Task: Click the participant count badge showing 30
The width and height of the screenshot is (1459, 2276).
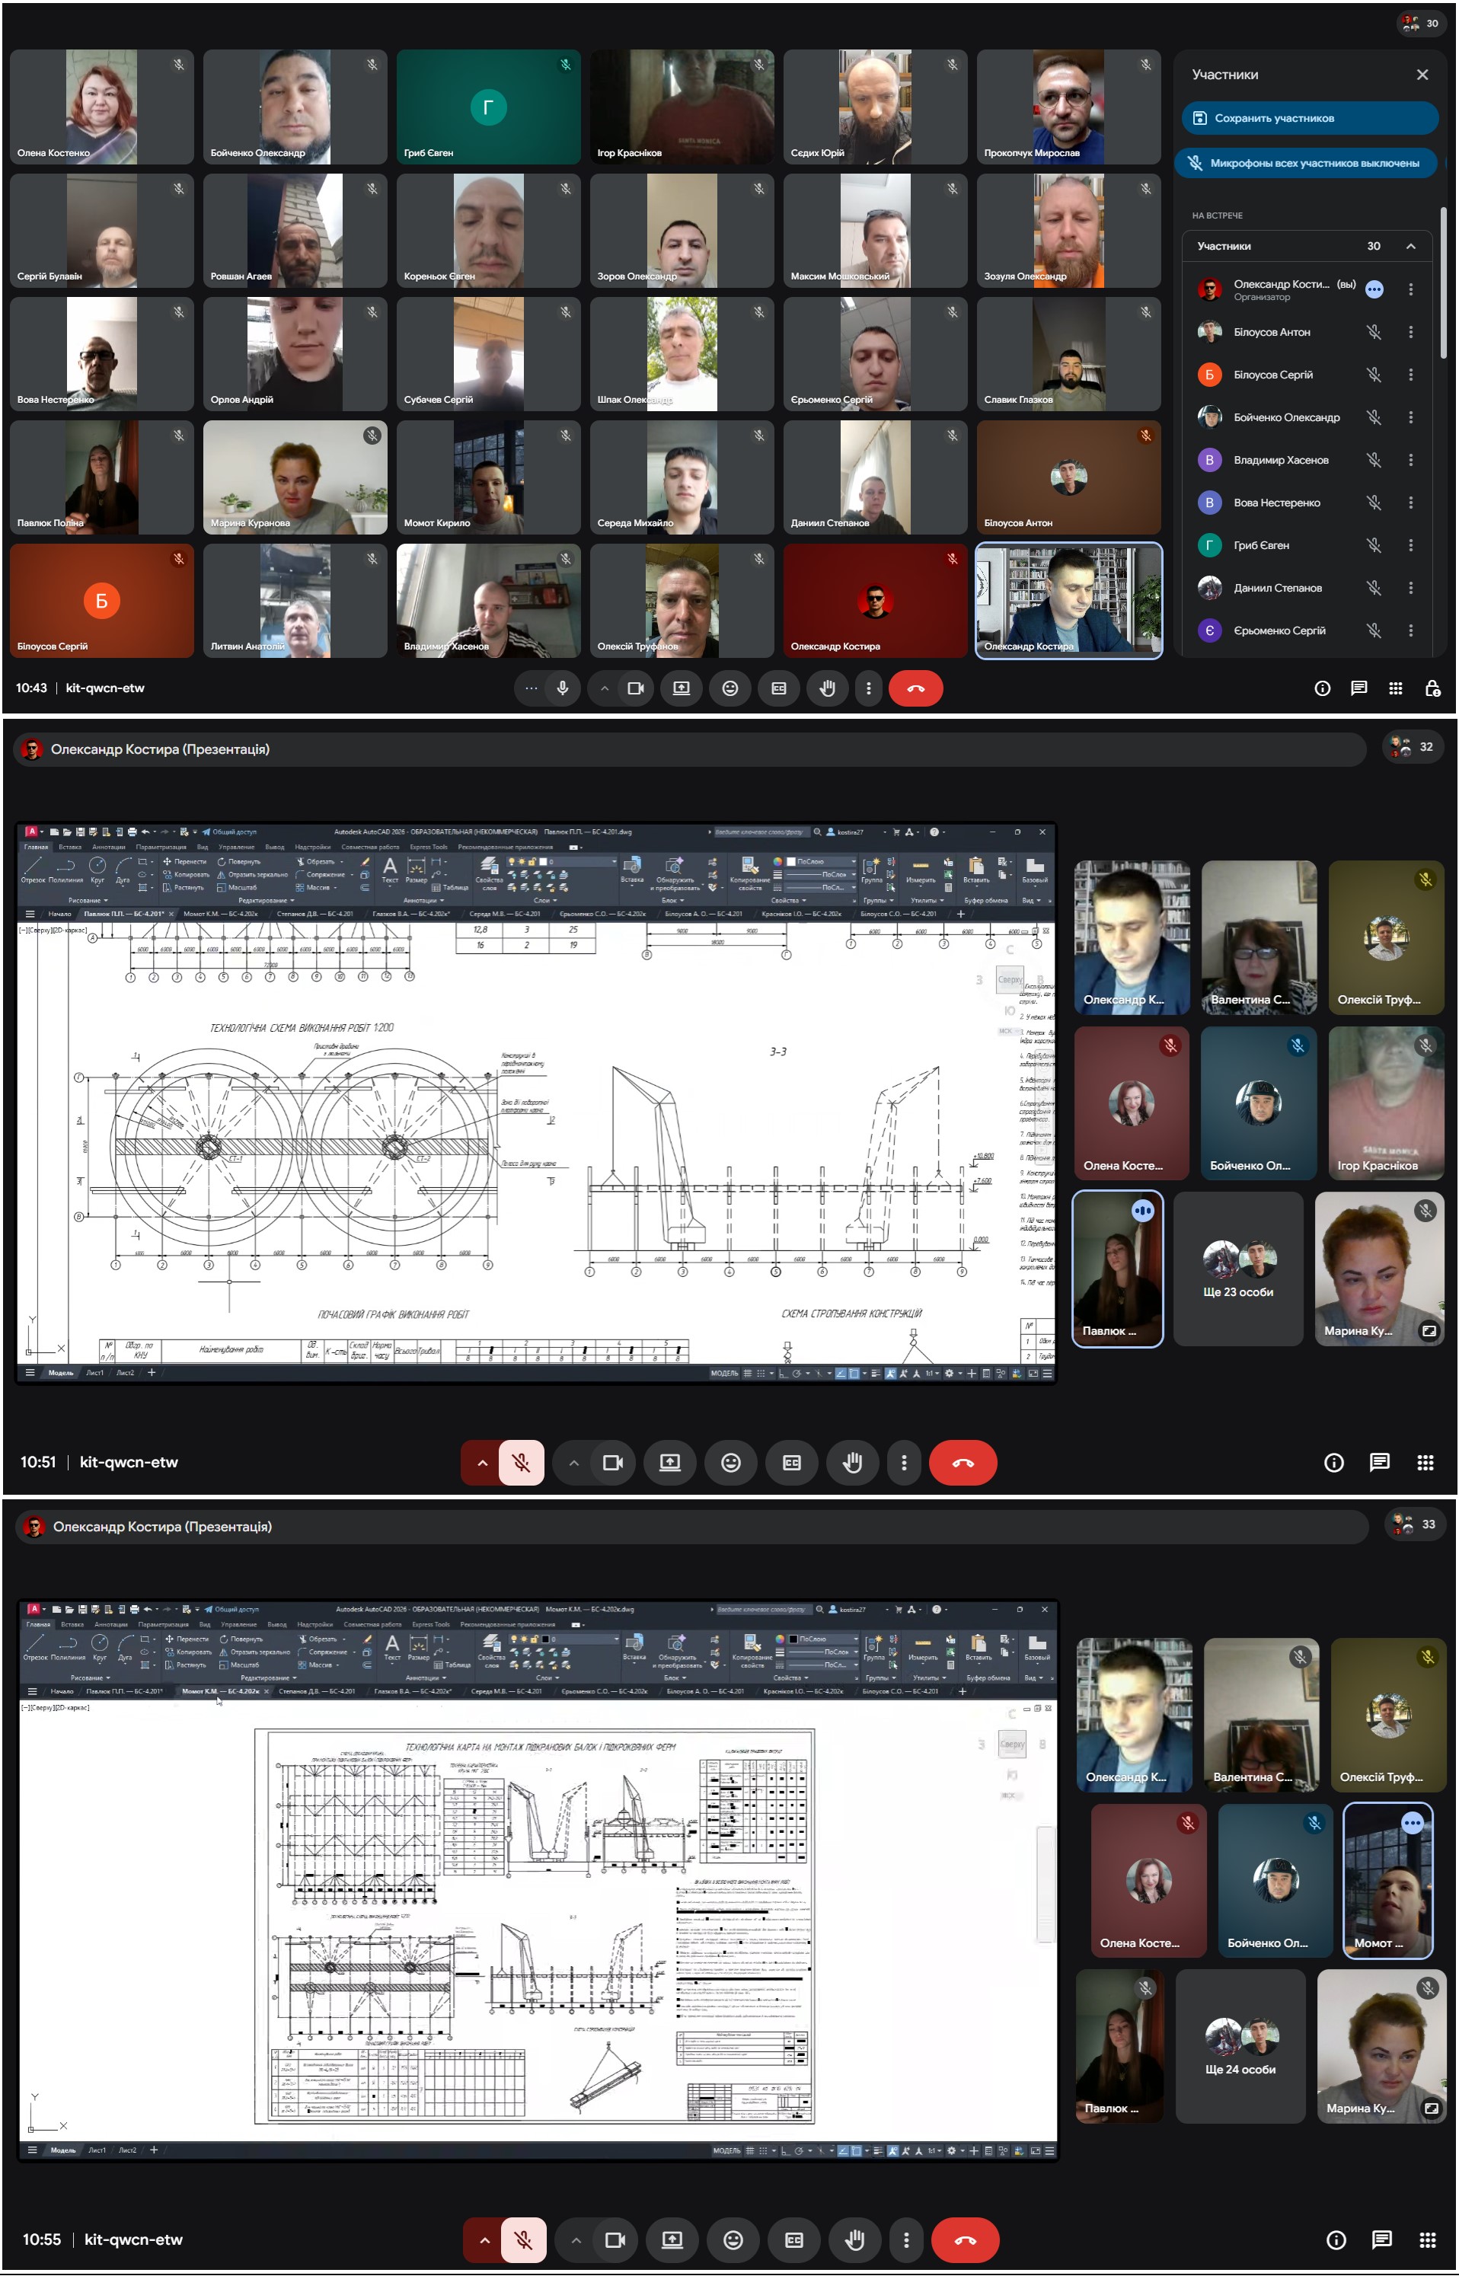Action: (x=1420, y=24)
